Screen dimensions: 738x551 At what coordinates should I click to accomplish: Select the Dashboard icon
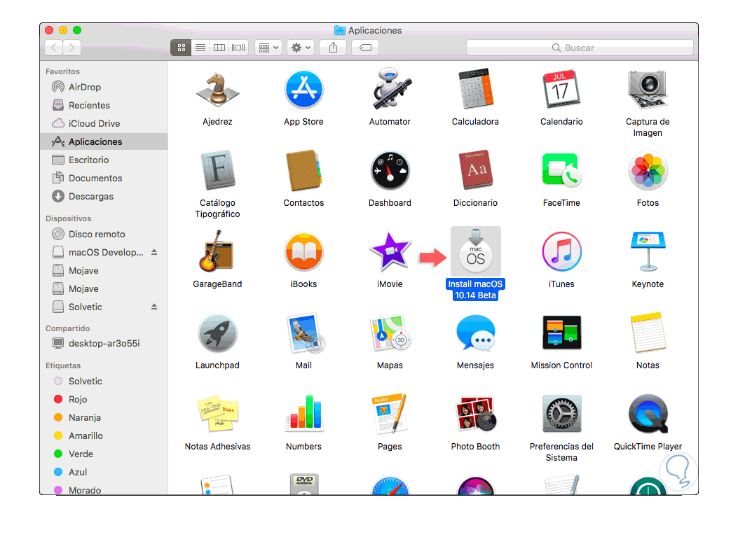pos(390,170)
